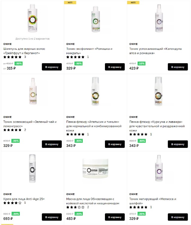Image resolution: width=191 pixels, height=225 pixels.
Task: Open link Тоник-эксфолиант «Ромашка и миндаль»
Action: click(89, 51)
